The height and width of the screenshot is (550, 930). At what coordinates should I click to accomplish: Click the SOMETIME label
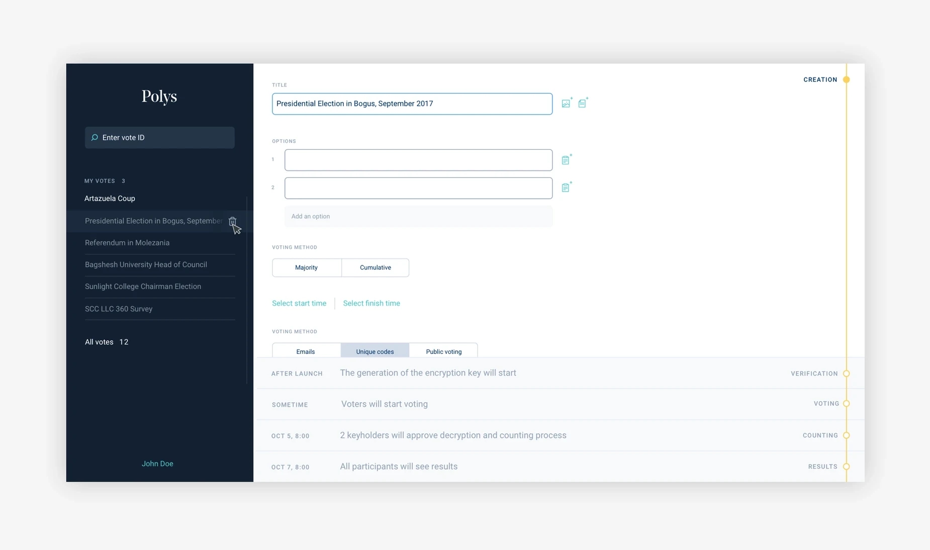[x=290, y=405]
